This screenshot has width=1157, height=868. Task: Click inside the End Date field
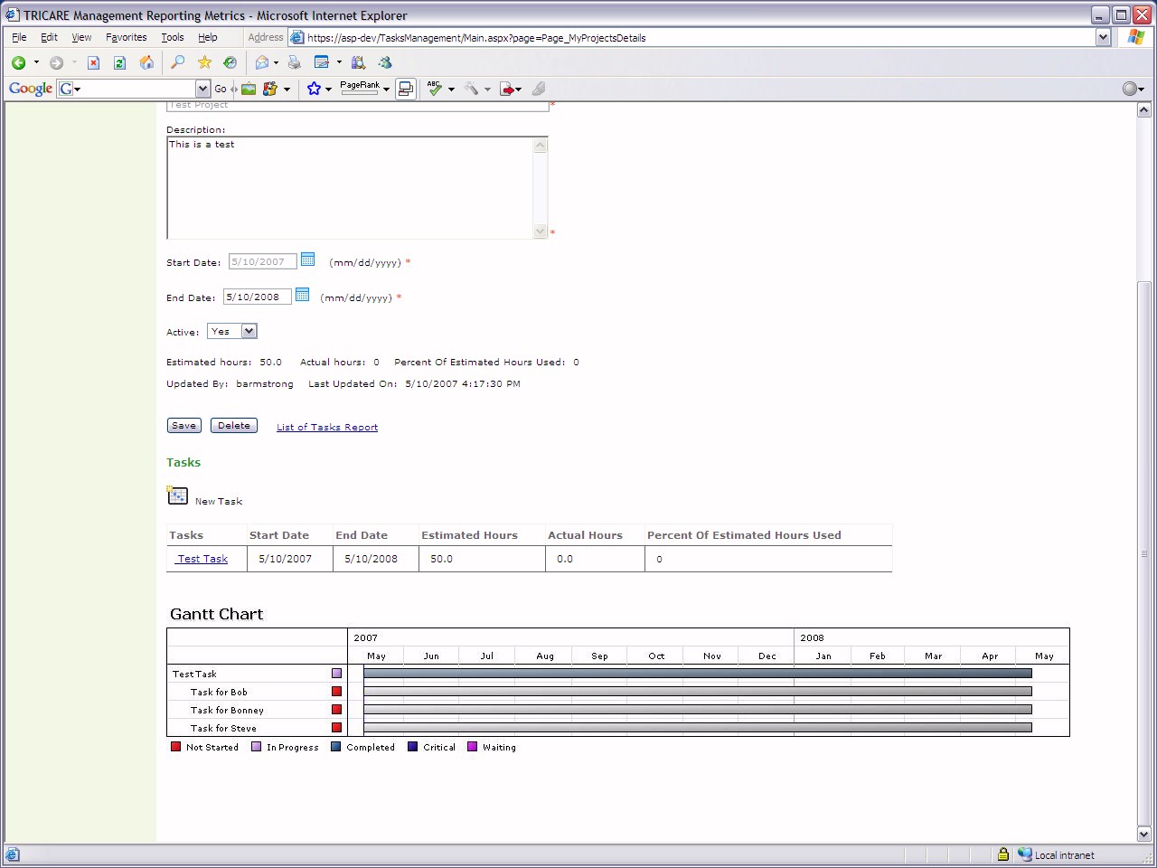(x=257, y=297)
